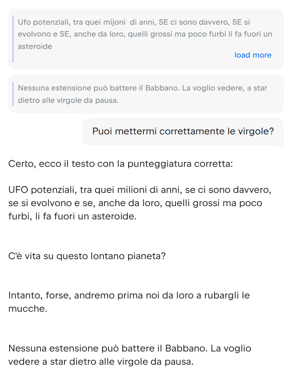The height and width of the screenshot is (378, 292).
Task: Click the sentence "C'è vita su questo lontano pianeta?"
Action: (x=87, y=256)
